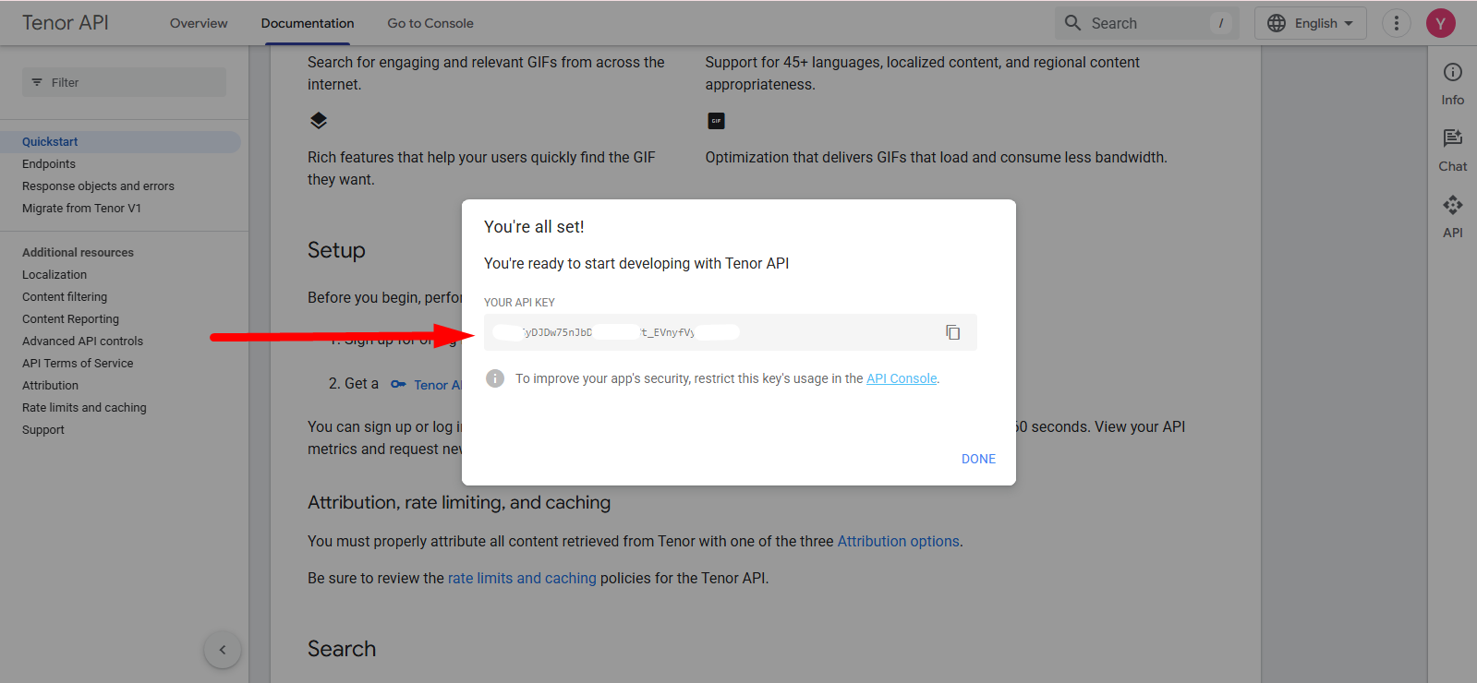This screenshot has width=1477, height=683.
Task: Open the user account avatar Y
Action: click(1440, 23)
